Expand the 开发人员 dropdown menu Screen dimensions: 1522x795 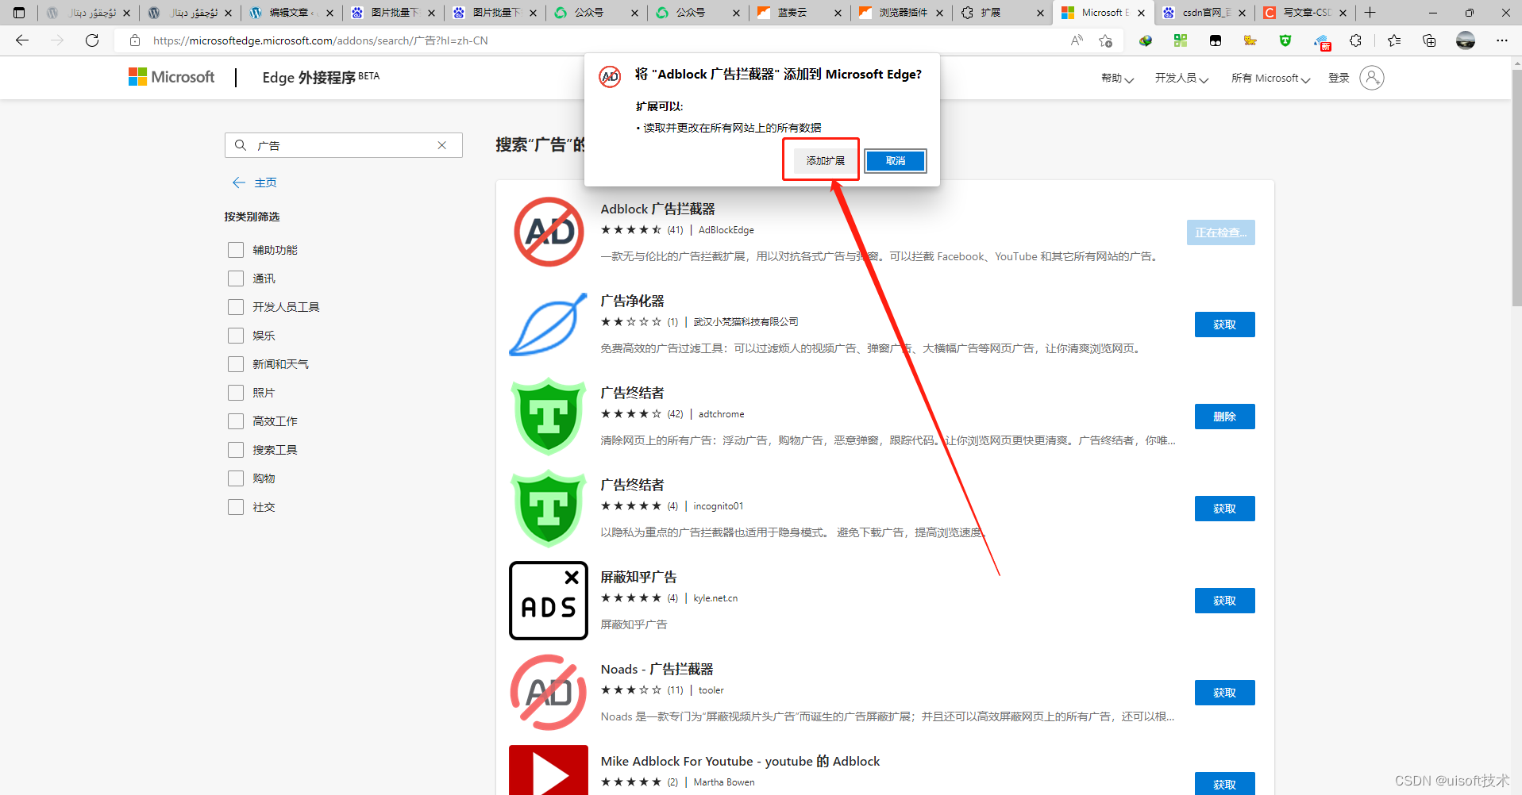click(1181, 78)
